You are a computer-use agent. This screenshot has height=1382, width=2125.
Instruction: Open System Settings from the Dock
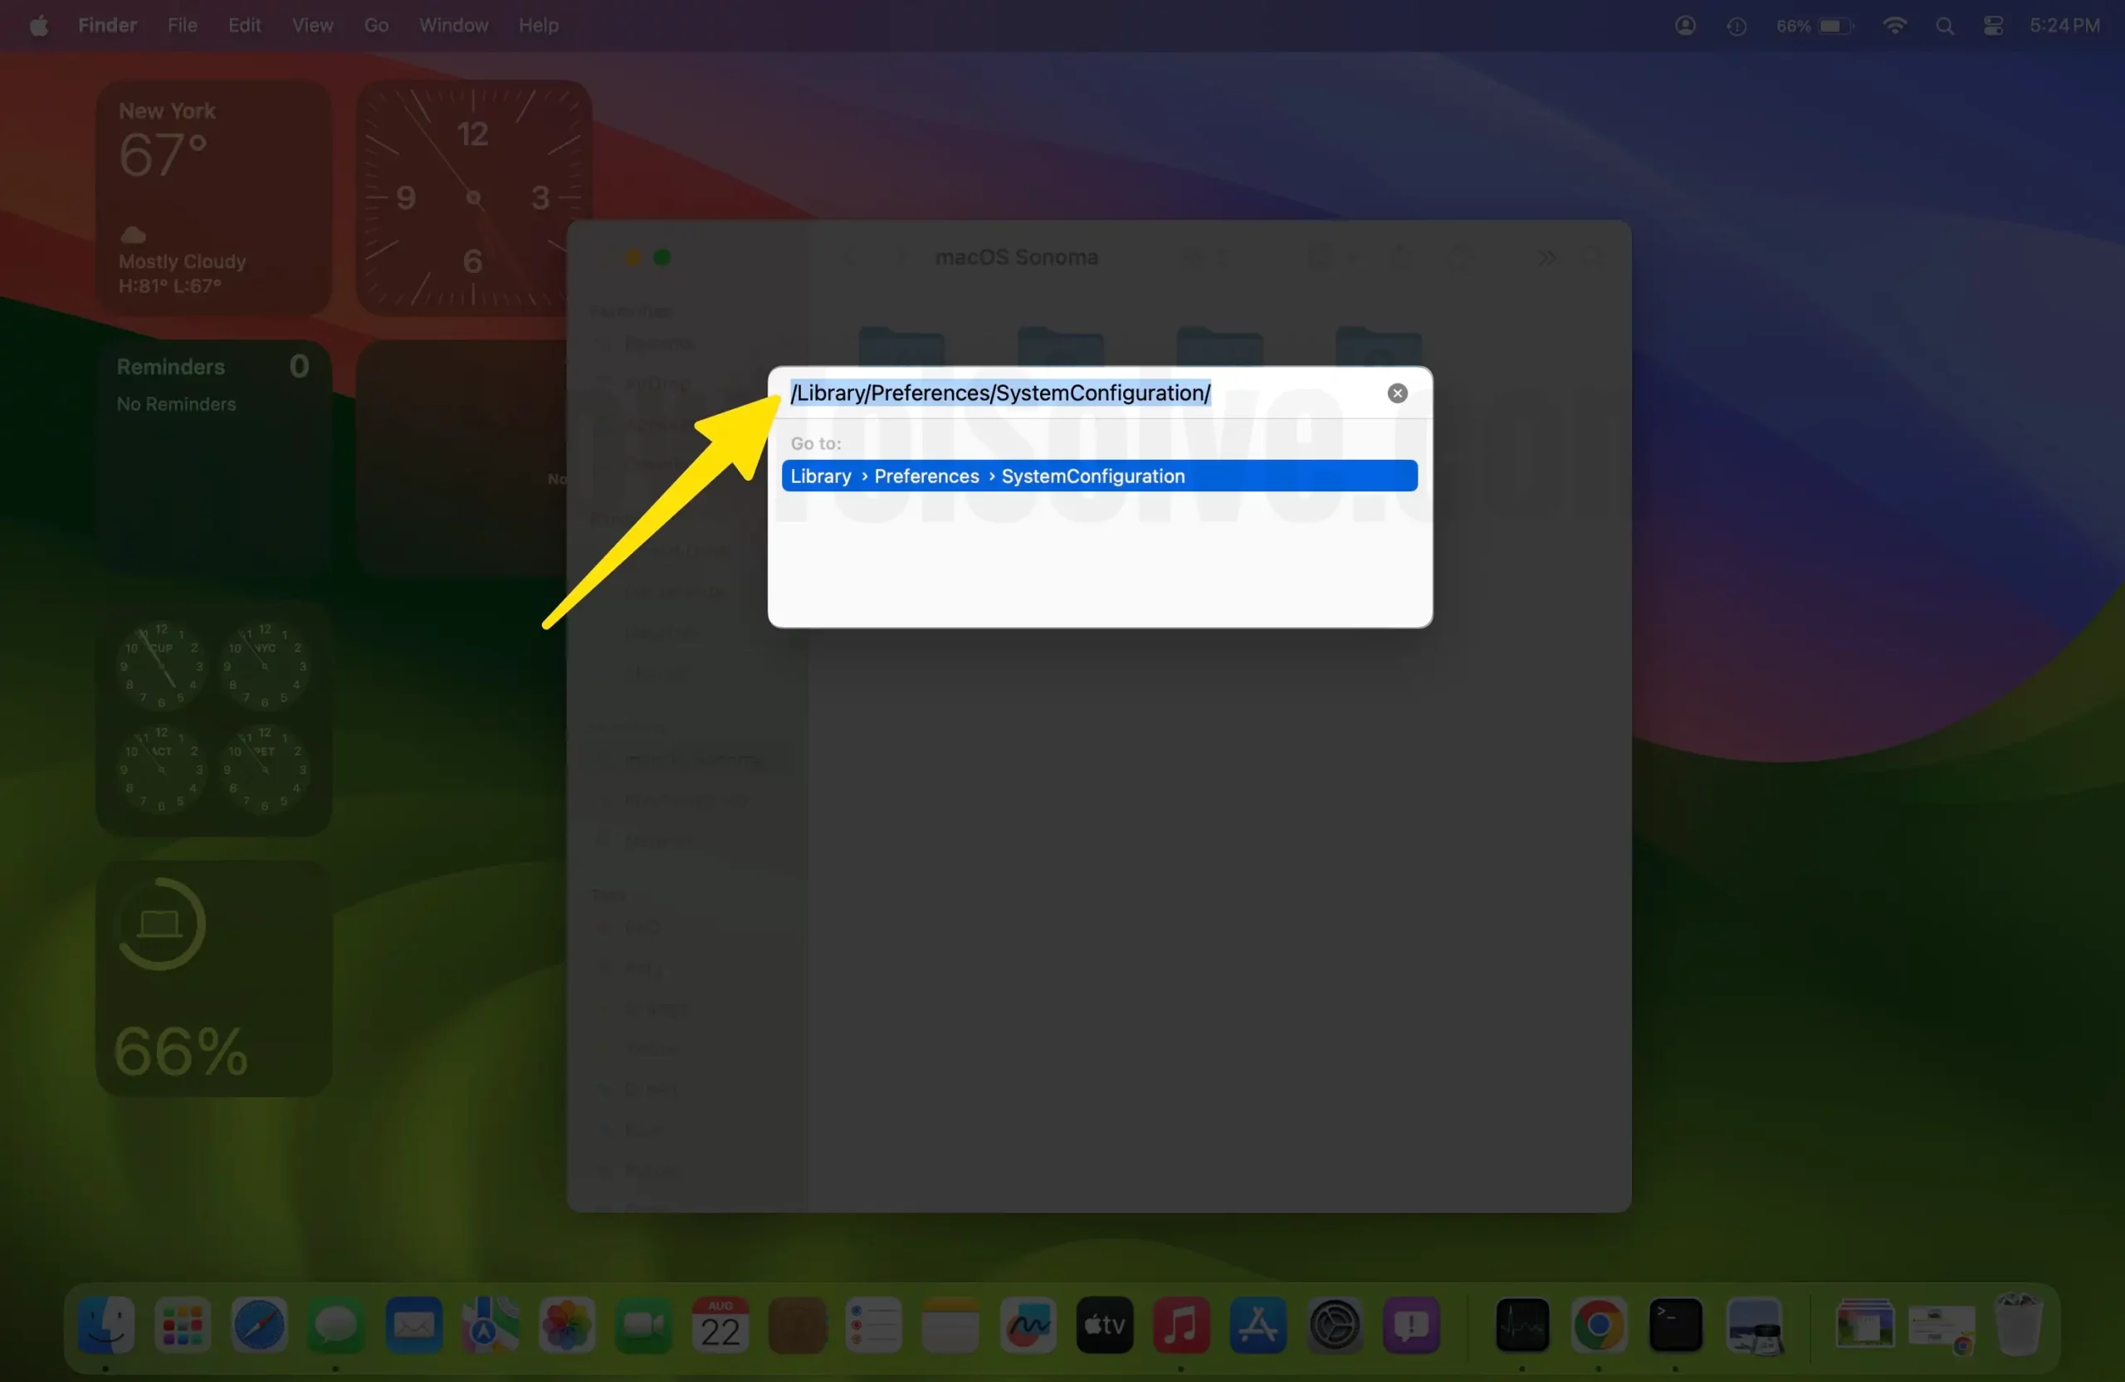(x=1335, y=1325)
